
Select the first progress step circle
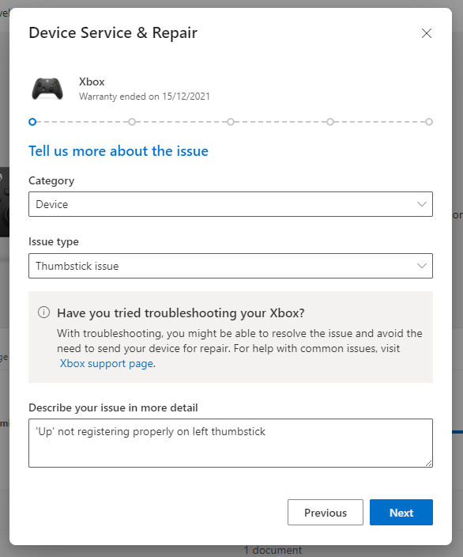pyautogui.click(x=32, y=122)
